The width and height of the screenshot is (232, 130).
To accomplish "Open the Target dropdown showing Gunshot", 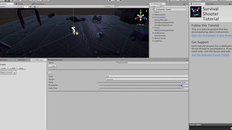I will (147, 79).
